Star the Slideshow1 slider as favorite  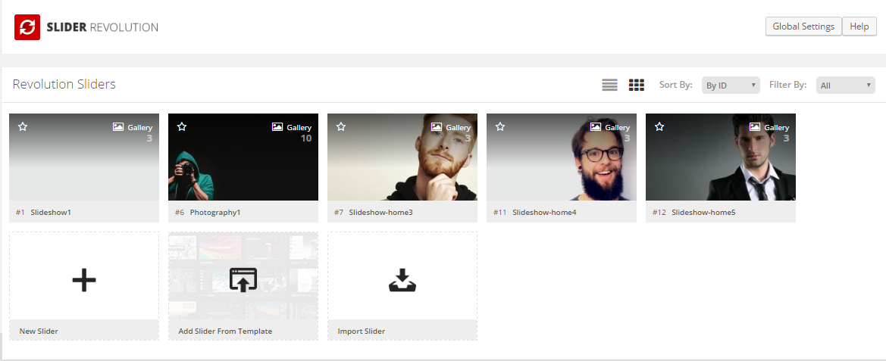pos(23,127)
